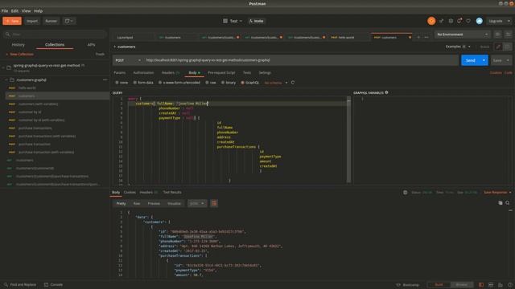Switch to the APIs sidebar tab

pyautogui.click(x=91, y=45)
